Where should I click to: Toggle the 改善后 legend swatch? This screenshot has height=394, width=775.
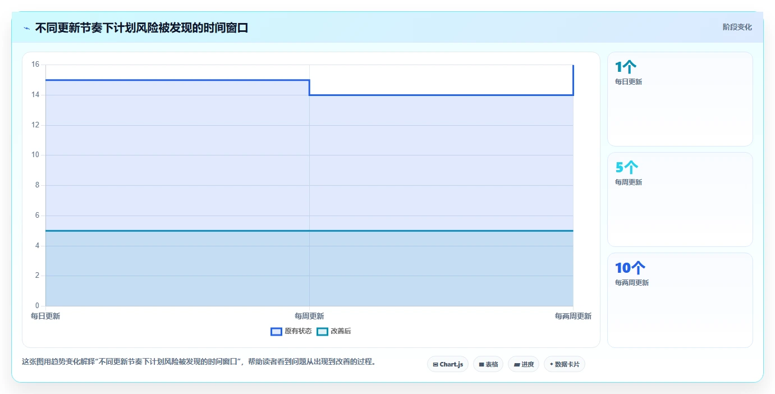pos(322,331)
